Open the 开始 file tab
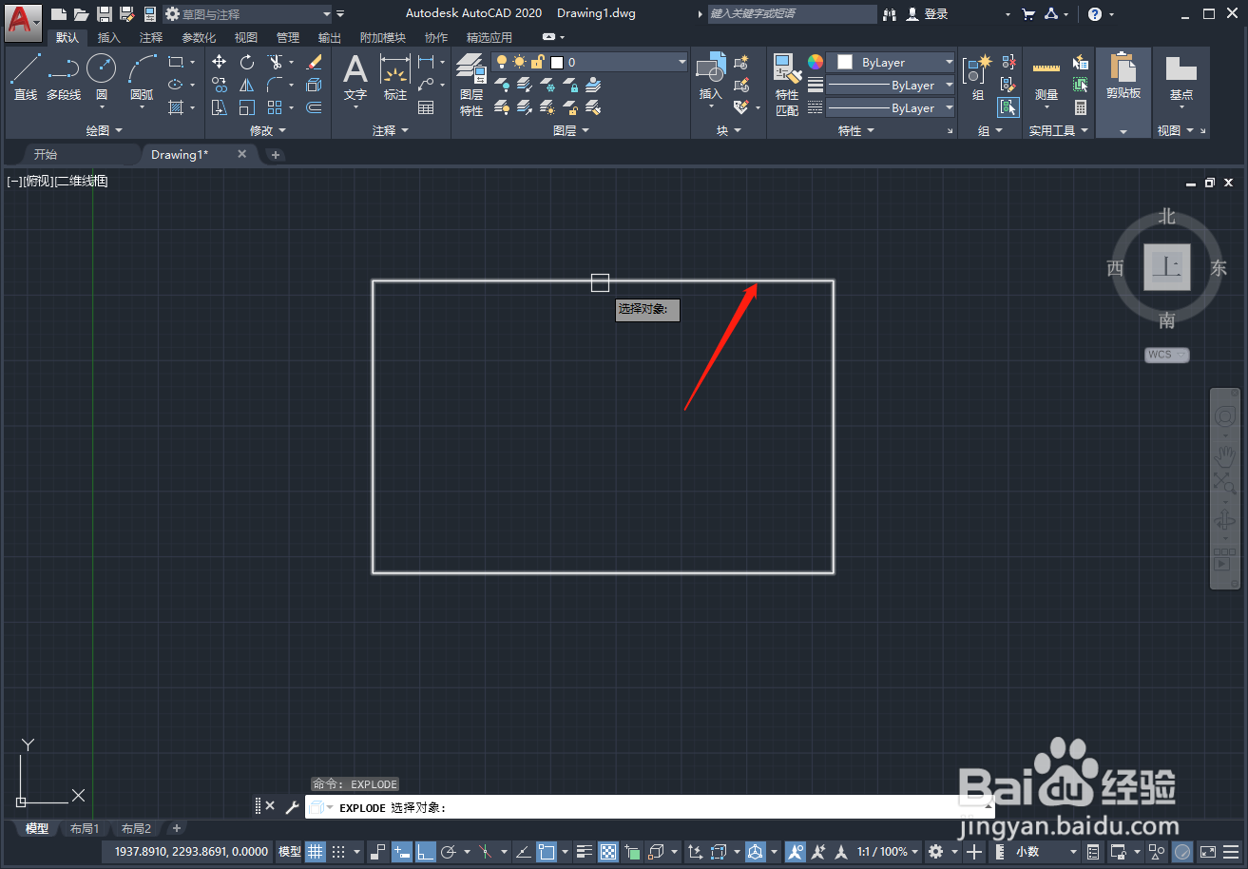 click(x=45, y=154)
